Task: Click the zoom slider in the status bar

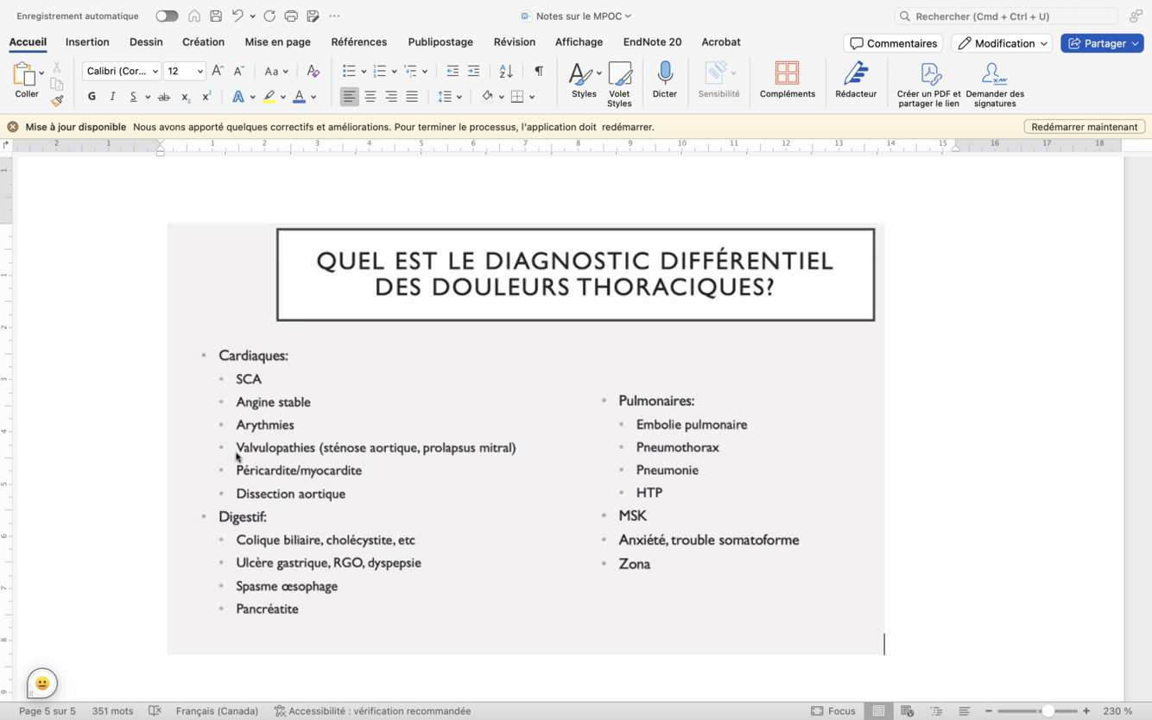Action: (1037, 711)
